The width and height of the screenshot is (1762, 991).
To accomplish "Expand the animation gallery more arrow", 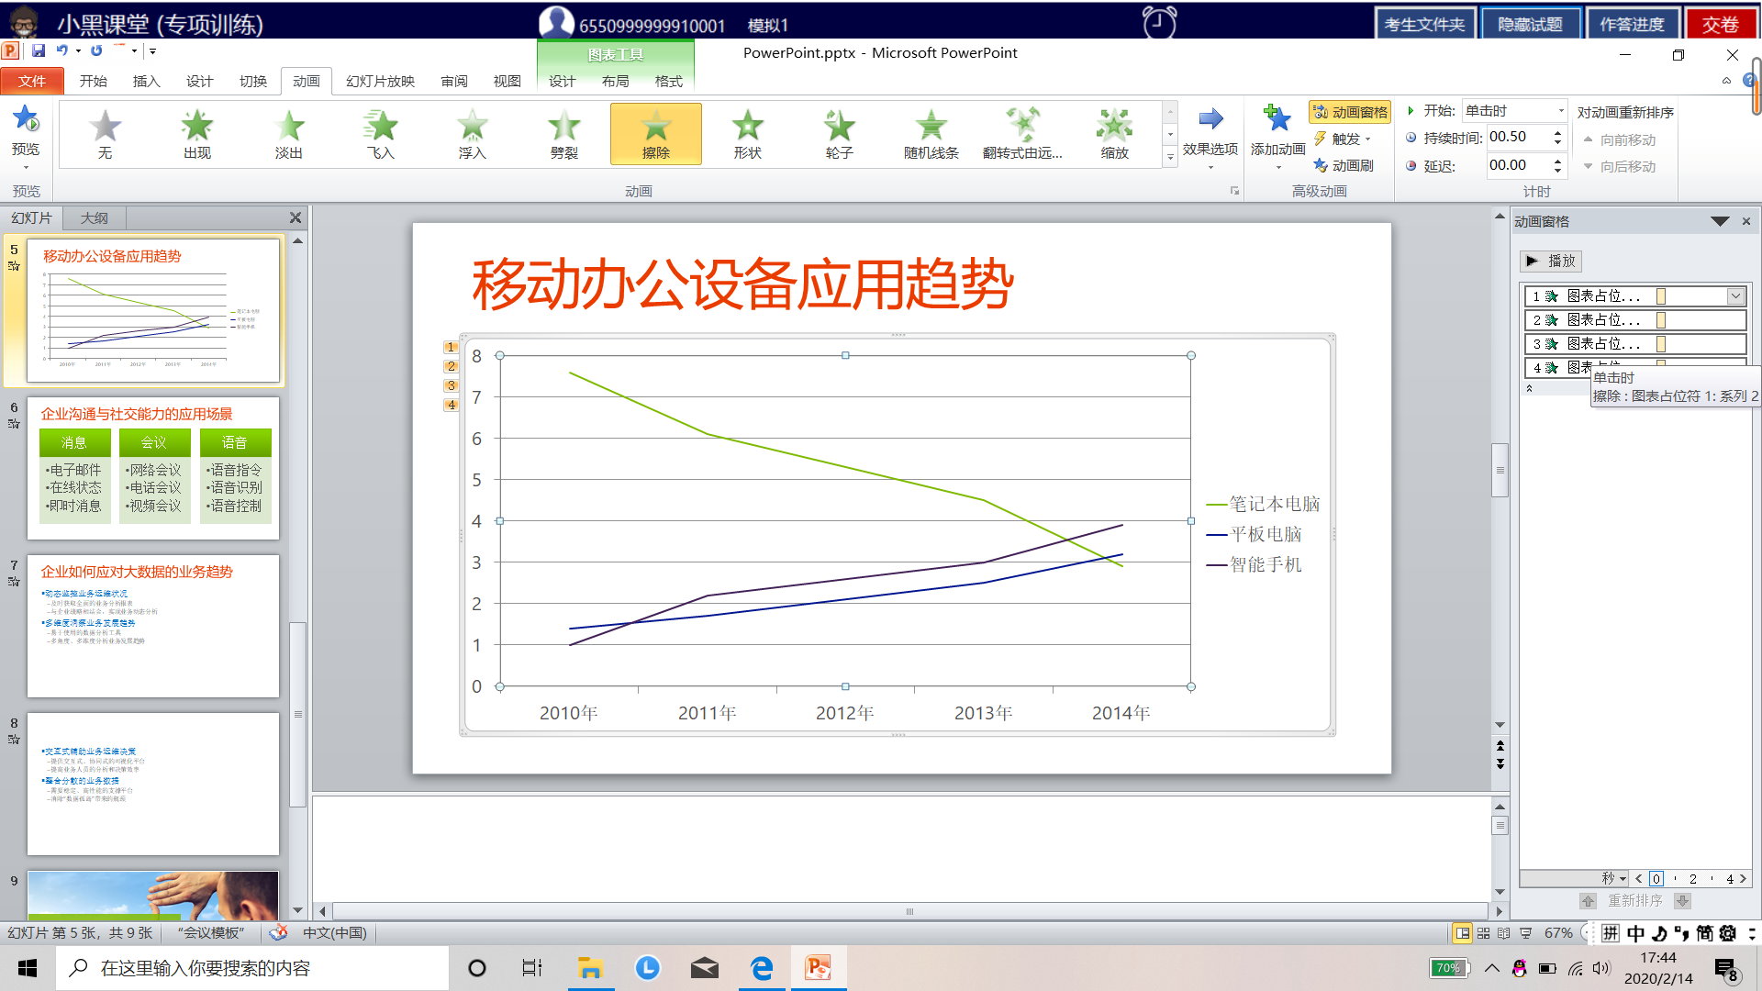I will click(1170, 158).
